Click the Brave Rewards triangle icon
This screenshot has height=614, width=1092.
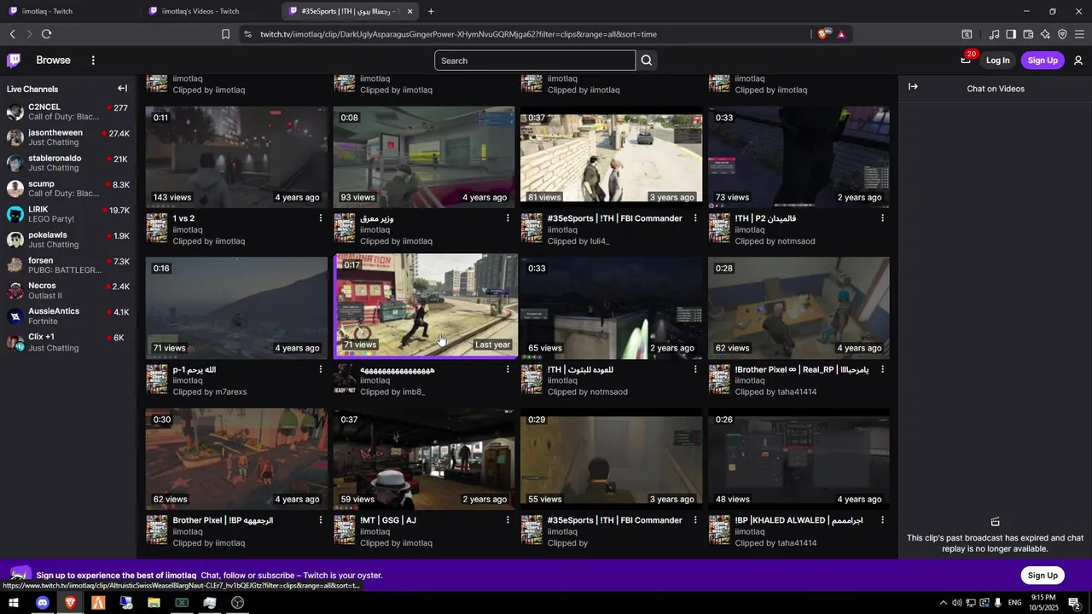tap(841, 34)
